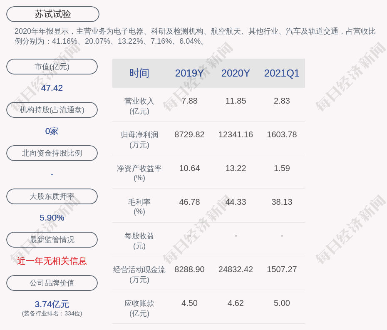Select the 2019Y column header
This screenshot has width=387, height=330.
tap(189, 73)
